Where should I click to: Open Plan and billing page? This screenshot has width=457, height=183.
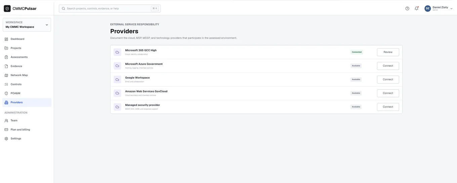point(27,130)
